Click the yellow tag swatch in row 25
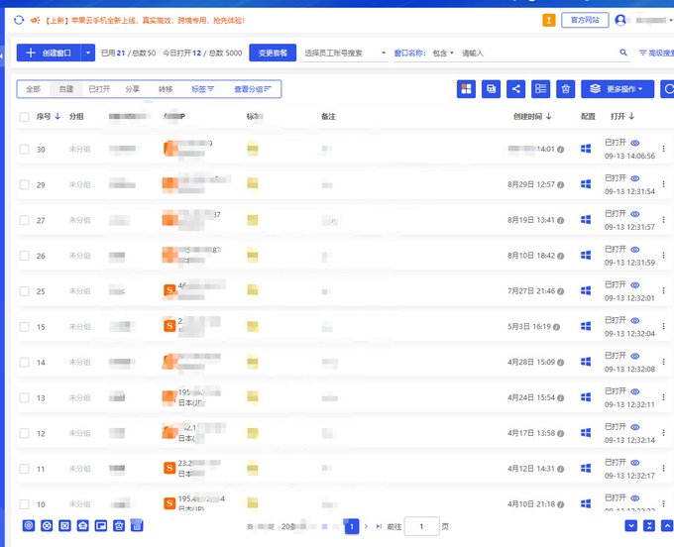This screenshot has width=674, height=547. point(253,291)
